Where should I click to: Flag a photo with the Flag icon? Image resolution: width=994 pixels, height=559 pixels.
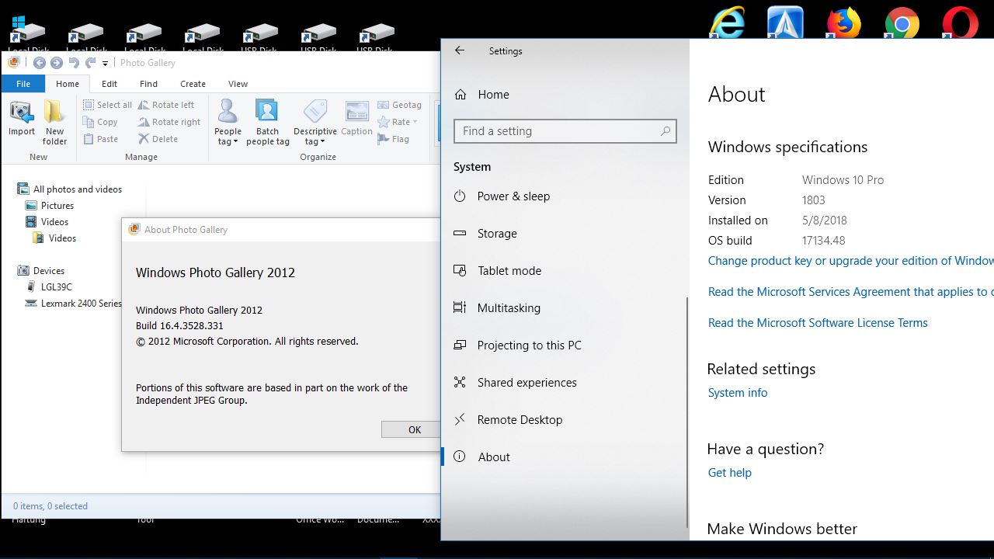(x=396, y=138)
